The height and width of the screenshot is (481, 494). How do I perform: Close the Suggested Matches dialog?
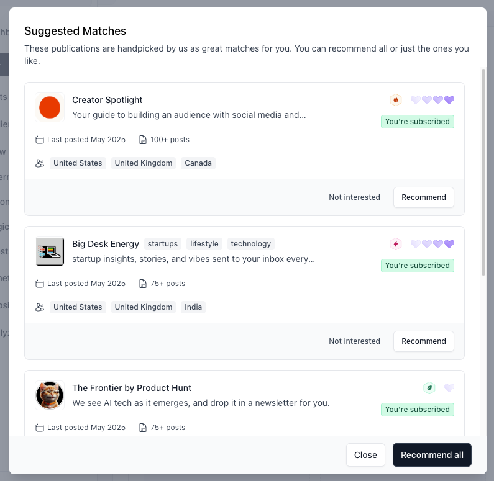[x=365, y=455]
